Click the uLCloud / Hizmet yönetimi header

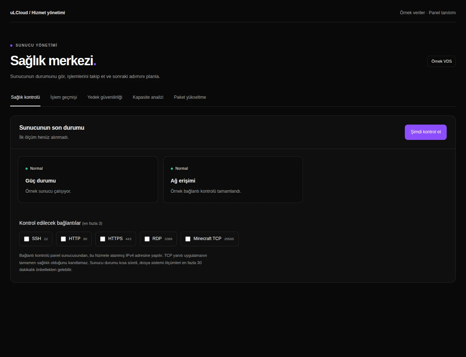pos(37,13)
